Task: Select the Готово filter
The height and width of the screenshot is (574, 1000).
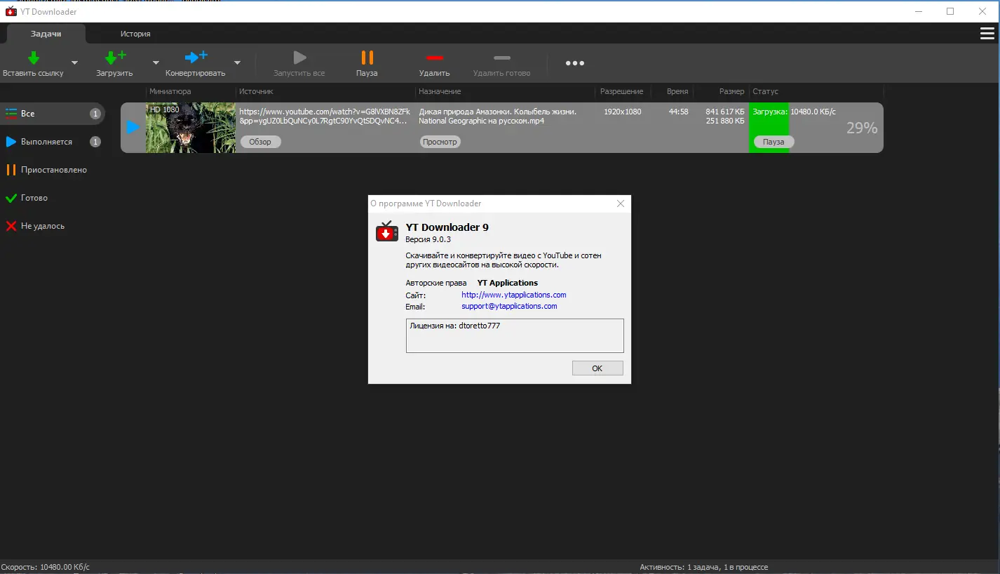Action: pos(53,198)
